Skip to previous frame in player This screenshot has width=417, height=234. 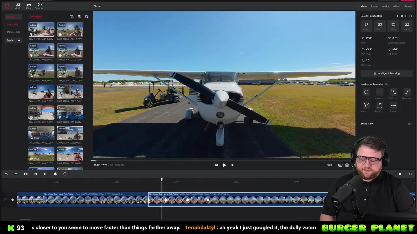click(x=216, y=165)
